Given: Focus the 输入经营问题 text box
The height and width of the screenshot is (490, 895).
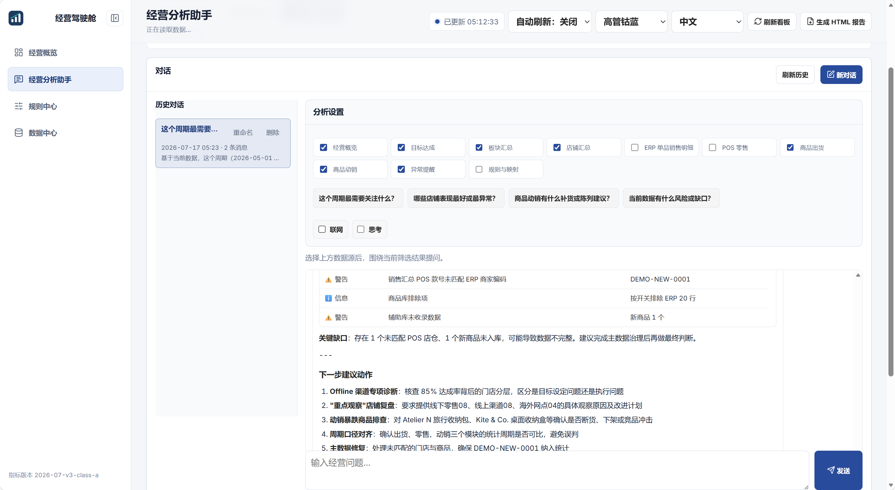Looking at the screenshot, I should click(557, 470).
